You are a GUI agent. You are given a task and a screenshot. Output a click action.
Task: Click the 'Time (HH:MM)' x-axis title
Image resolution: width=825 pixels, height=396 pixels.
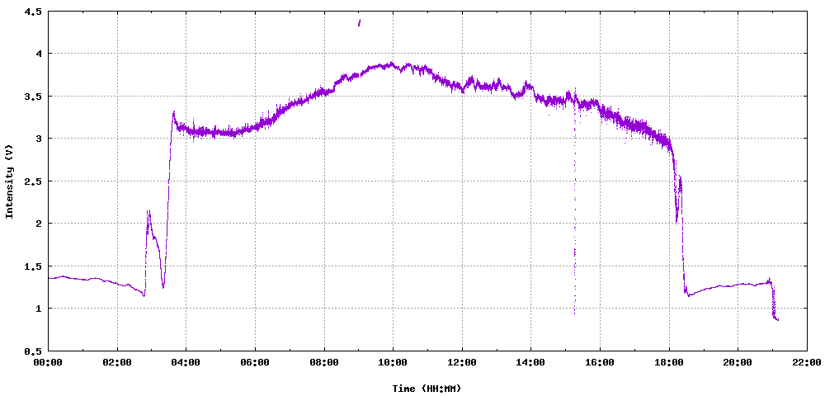[x=427, y=389]
